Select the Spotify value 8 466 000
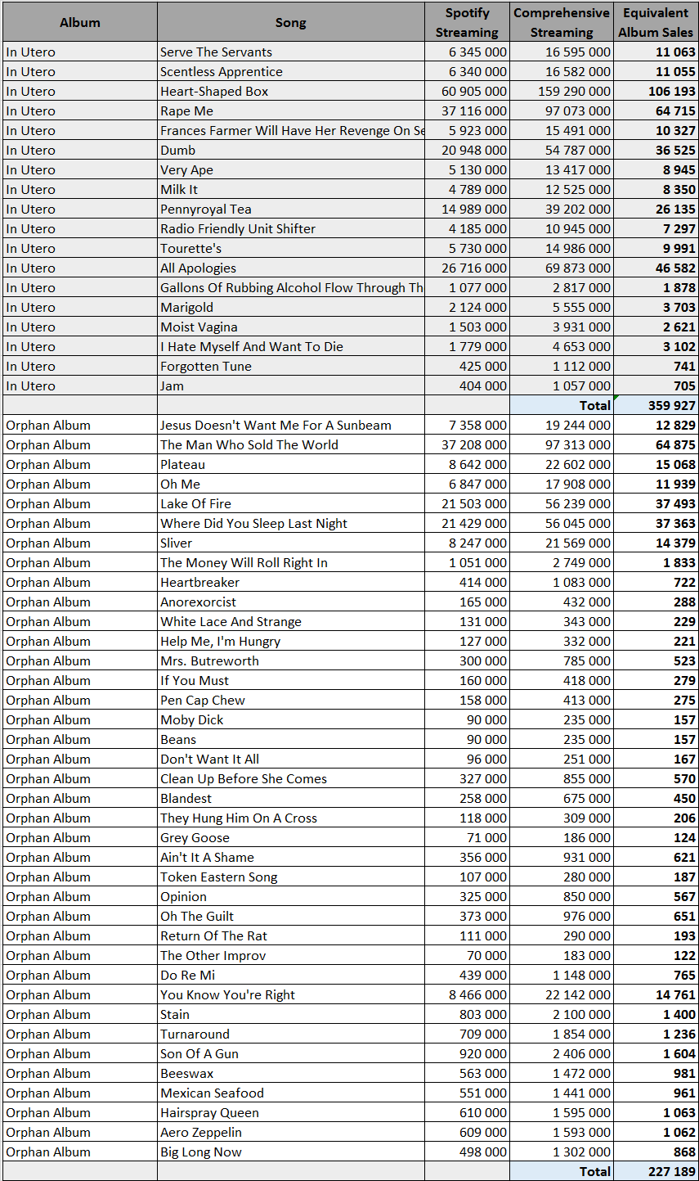 (x=466, y=994)
